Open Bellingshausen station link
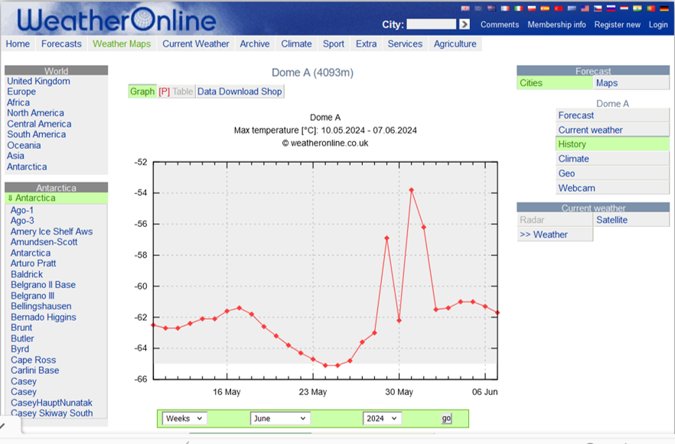Viewport: 675px width, 444px height. click(41, 306)
